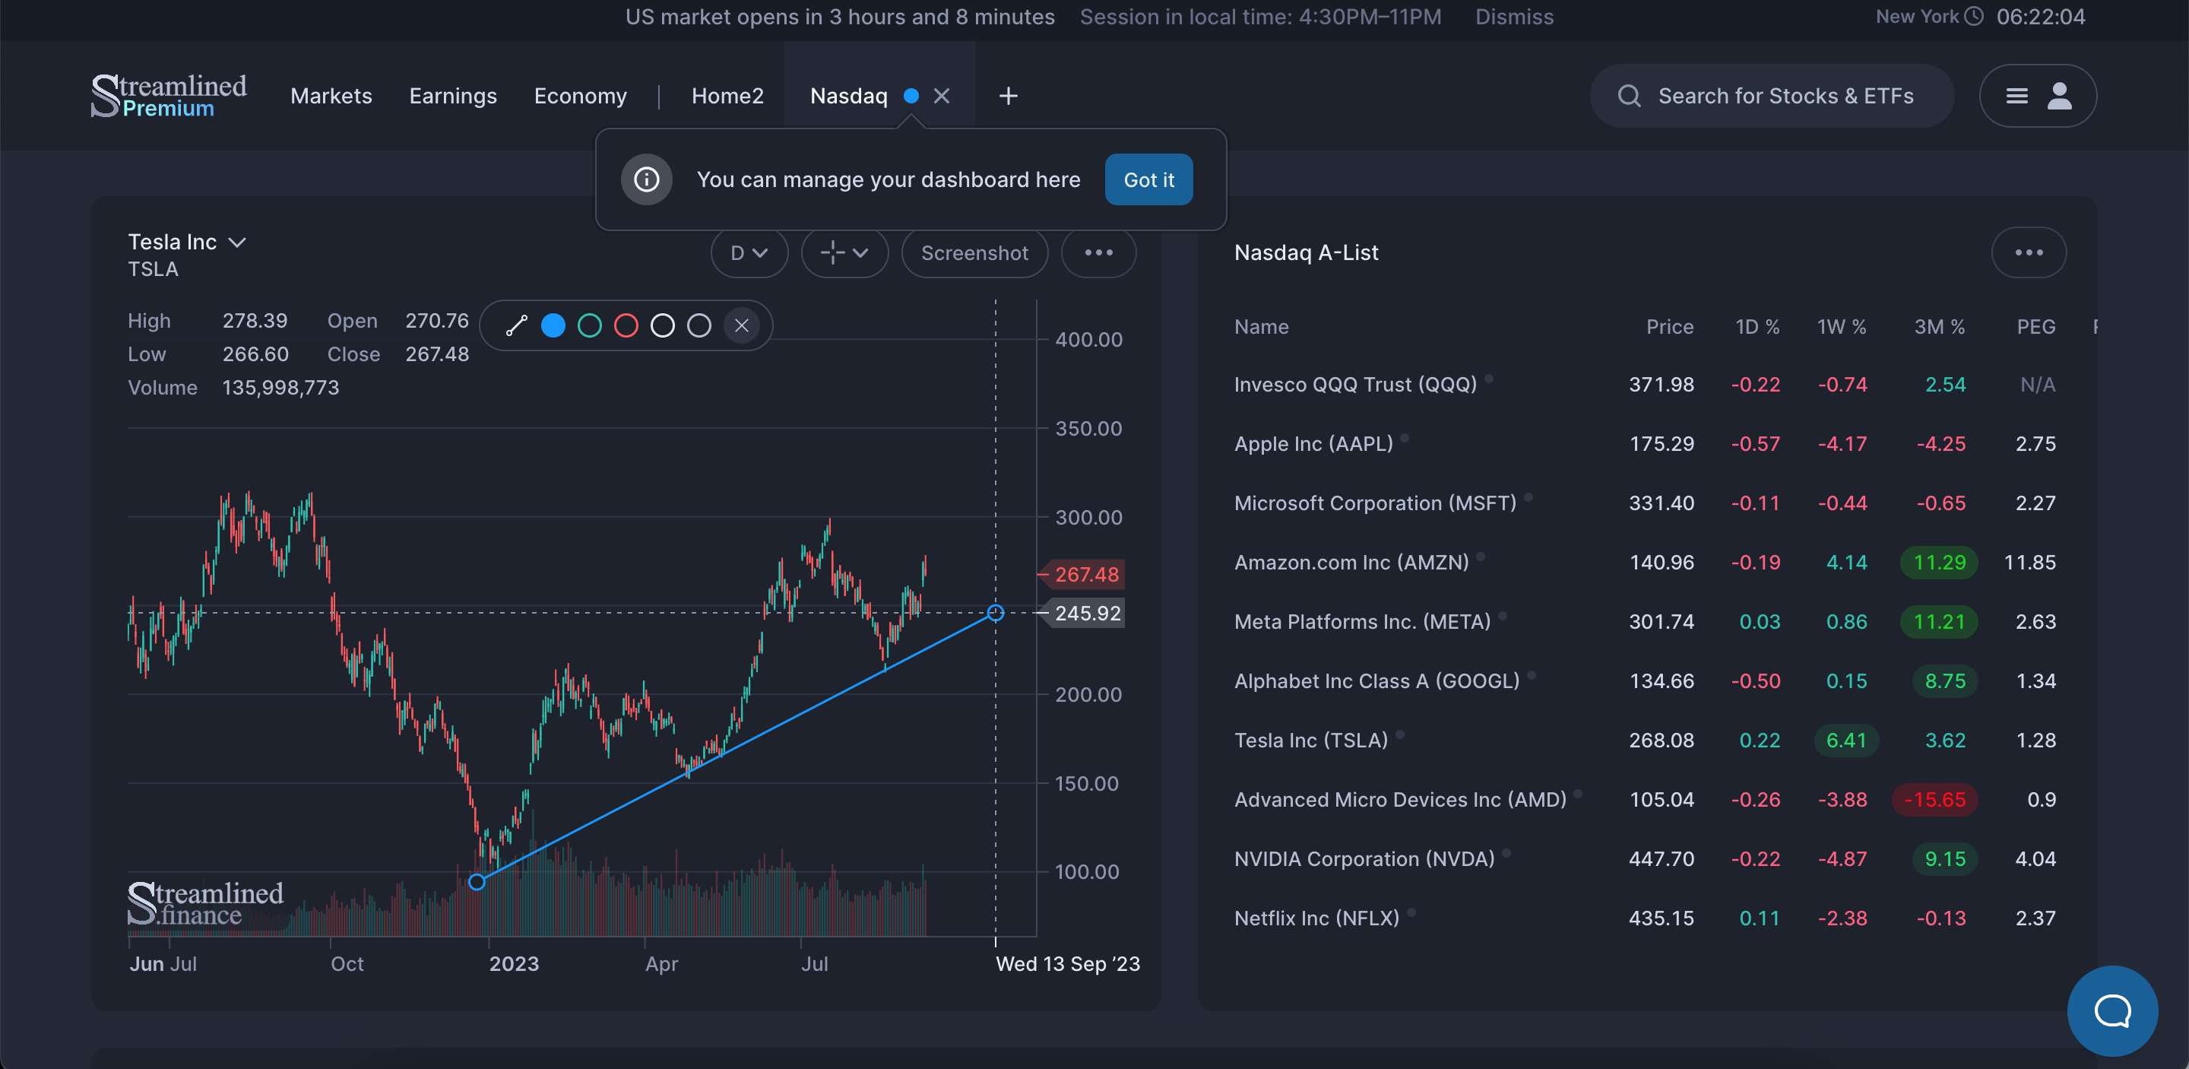Expand the crosshair cursor type dropdown

844,253
